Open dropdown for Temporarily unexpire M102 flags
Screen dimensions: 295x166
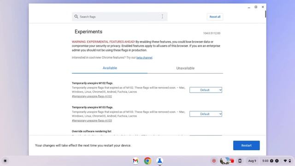point(206,90)
